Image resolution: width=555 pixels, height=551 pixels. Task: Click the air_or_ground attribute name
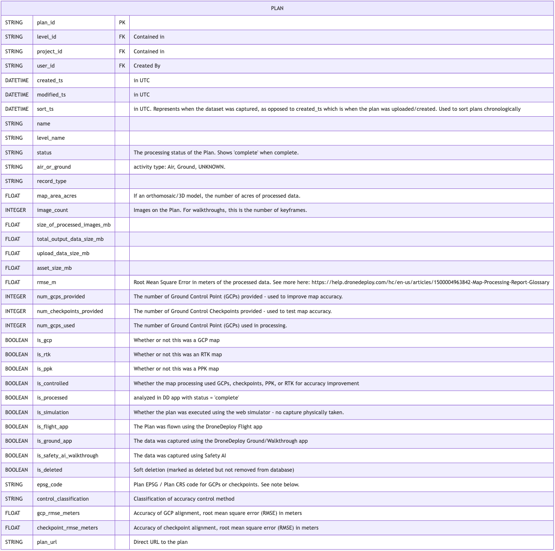[x=54, y=167]
